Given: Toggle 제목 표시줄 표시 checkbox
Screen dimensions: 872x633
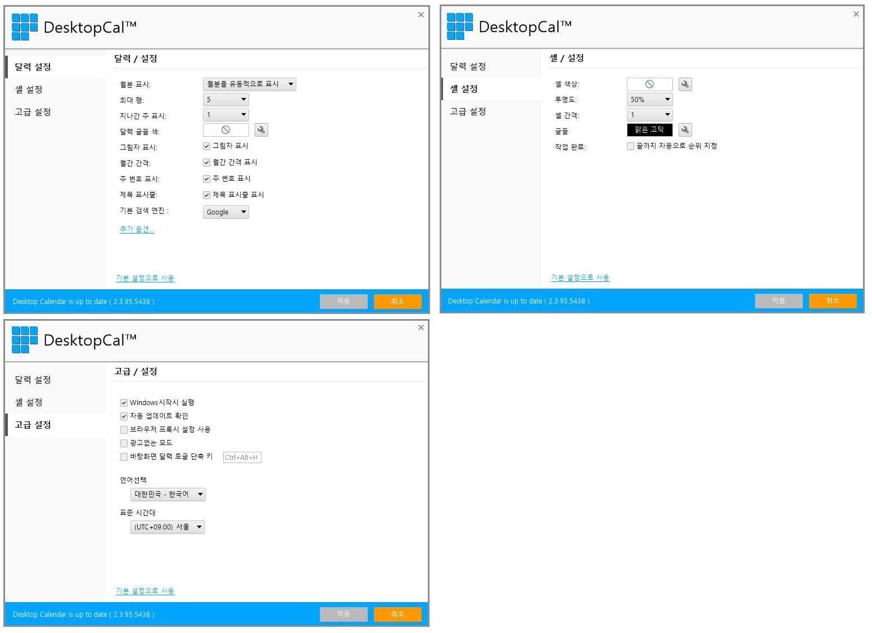Looking at the screenshot, I should [x=206, y=195].
